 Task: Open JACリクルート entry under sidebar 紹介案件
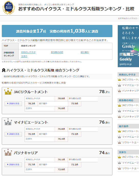click(130, 131)
